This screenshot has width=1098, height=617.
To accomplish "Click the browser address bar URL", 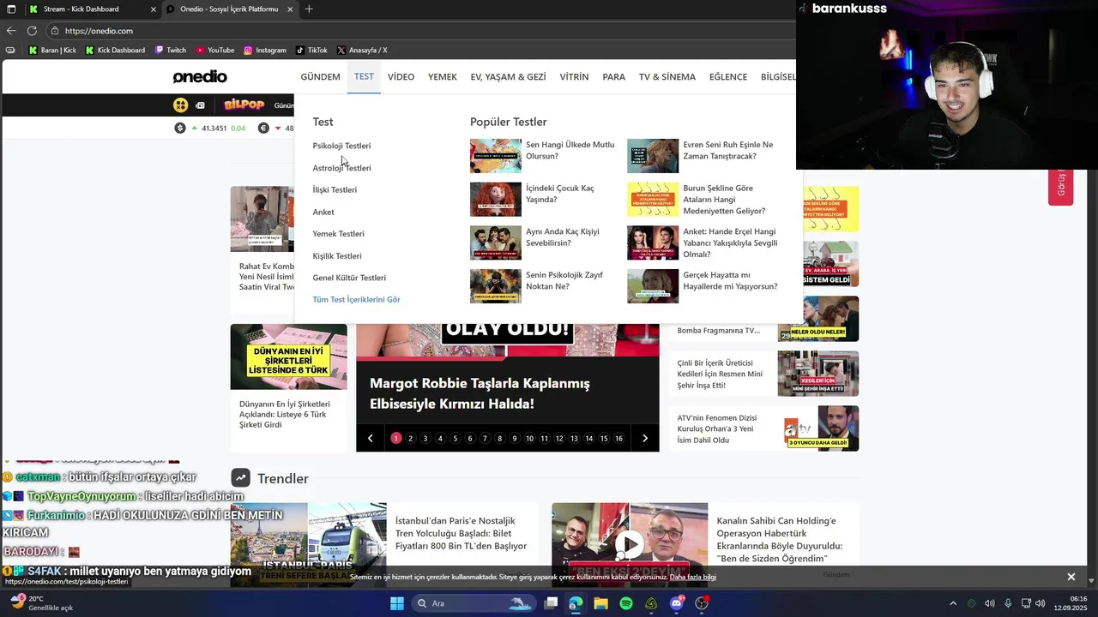I will (99, 31).
